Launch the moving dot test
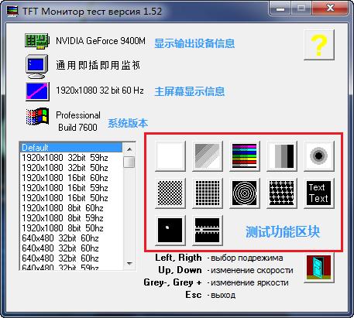354x318 pixels. 170,231
